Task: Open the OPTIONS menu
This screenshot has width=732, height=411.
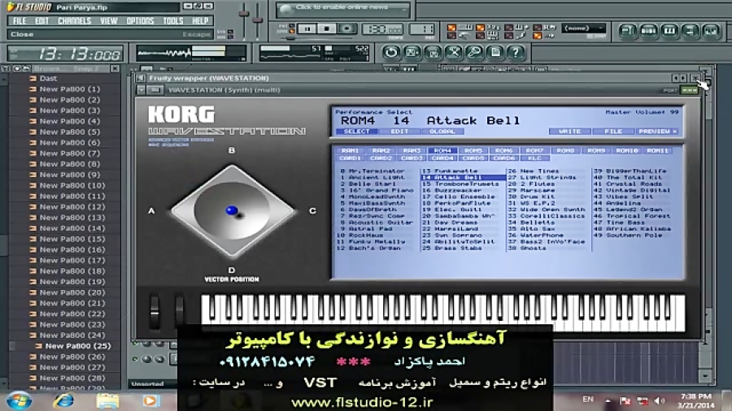Action: tap(140, 21)
